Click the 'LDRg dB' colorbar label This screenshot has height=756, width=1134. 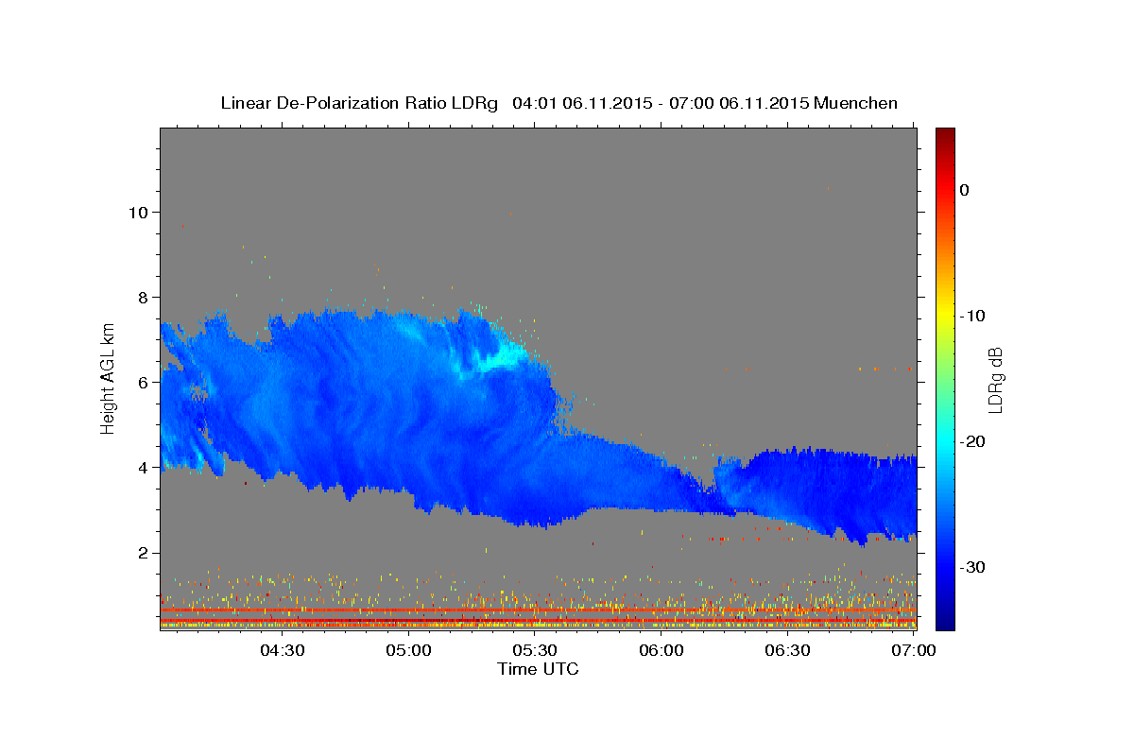pyautogui.click(x=994, y=380)
